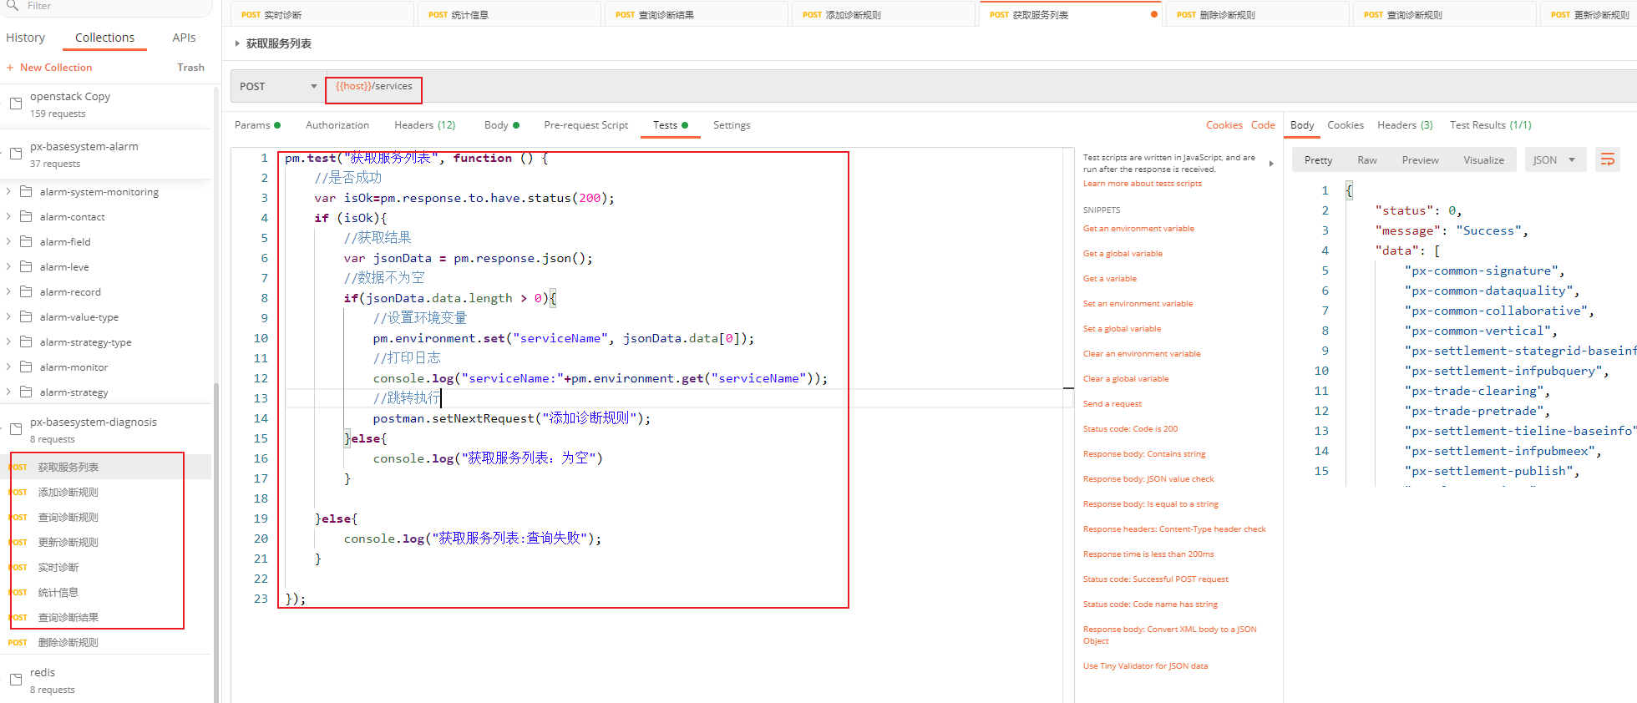Screen dimensions: 1637x703
Task: Open the request Settings tab
Action: pos(732,125)
